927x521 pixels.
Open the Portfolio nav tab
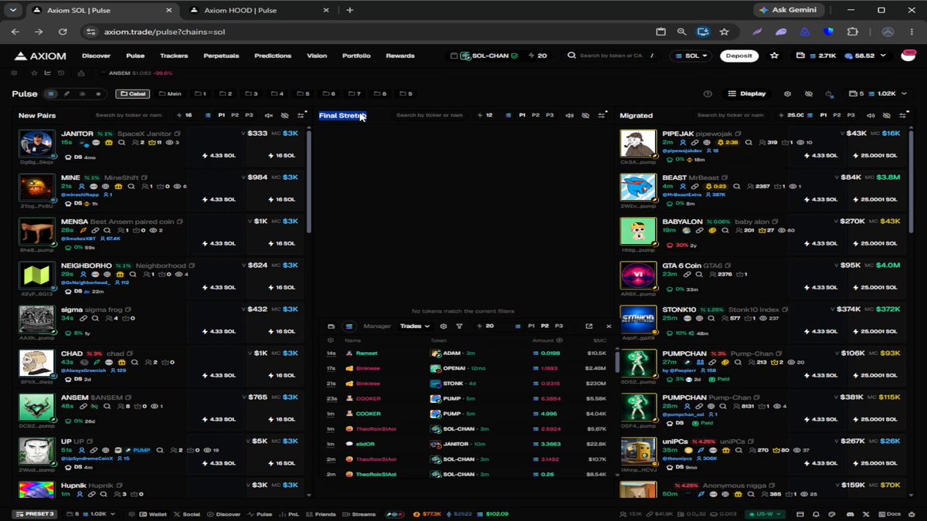(x=356, y=56)
